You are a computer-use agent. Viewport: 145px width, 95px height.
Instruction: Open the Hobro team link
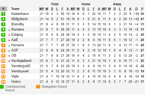[x=16, y=82]
